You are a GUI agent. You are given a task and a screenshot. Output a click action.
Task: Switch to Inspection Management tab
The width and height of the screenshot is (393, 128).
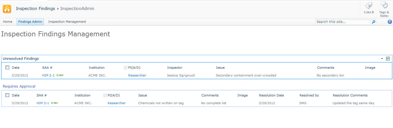67,22
